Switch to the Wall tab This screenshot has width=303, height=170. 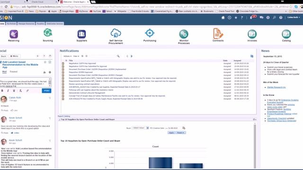tap(4, 72)
